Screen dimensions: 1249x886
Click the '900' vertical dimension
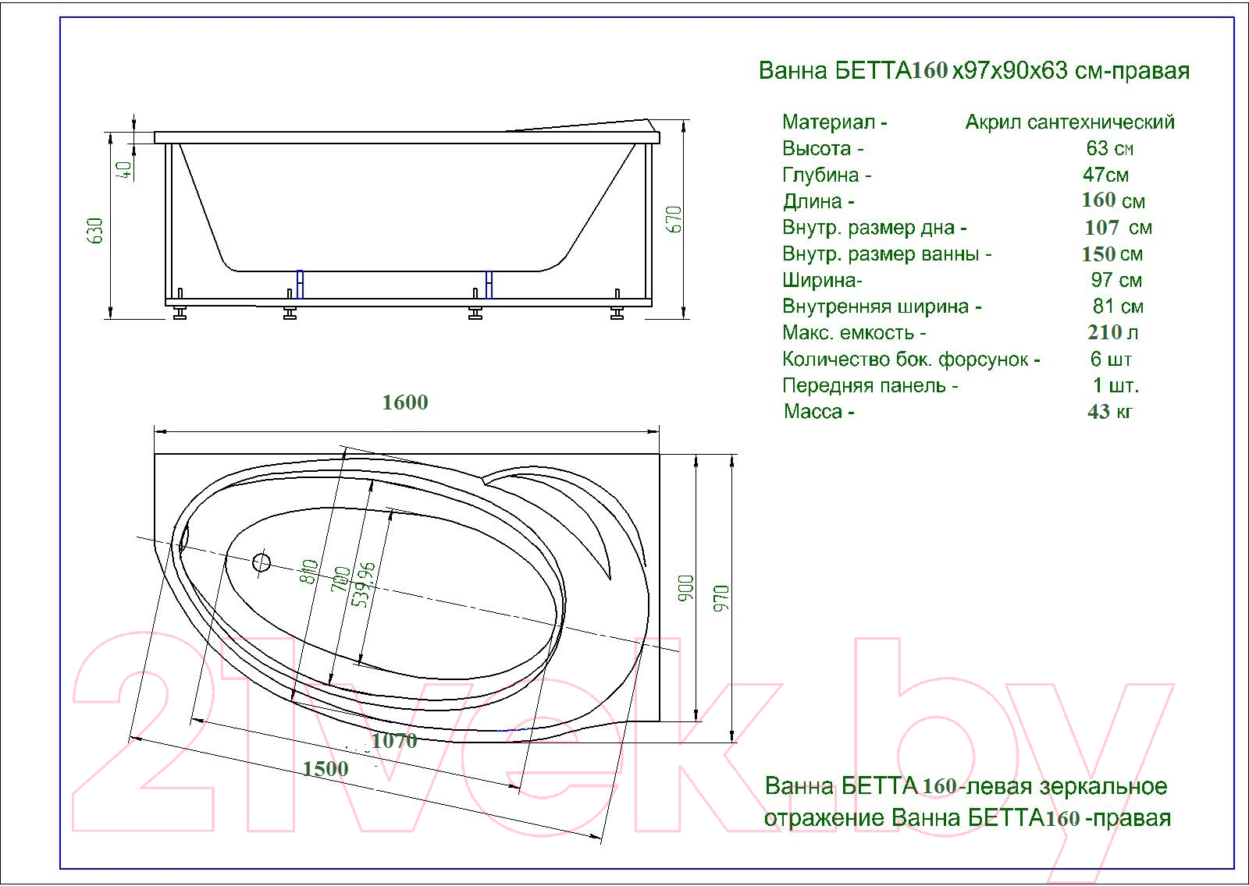[685, 589]
